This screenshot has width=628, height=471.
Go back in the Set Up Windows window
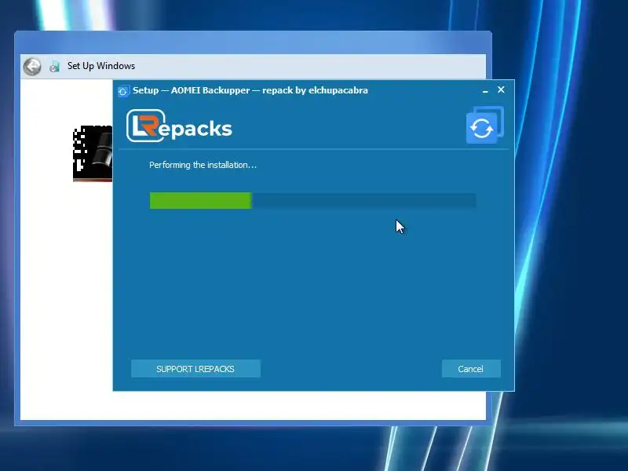pyautogui.click(x=32, y=67)
